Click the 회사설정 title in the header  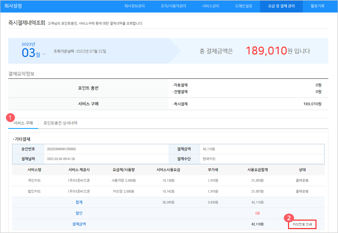[x=13, y=6]
